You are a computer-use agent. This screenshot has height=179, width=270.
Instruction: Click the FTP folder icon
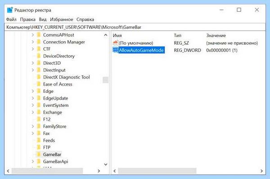pyautogui.click(x=39, y=148)
